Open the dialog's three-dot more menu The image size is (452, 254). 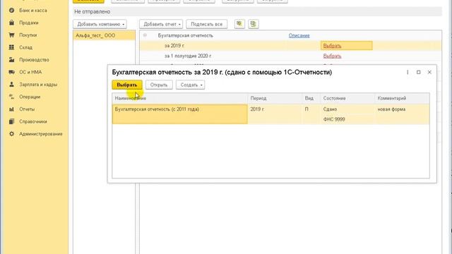408,72
